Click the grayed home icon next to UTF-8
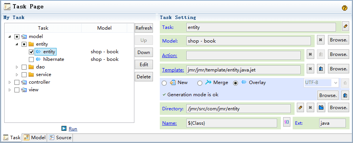Viewport: 353px width, 143px height. click(x=345, y=83)
